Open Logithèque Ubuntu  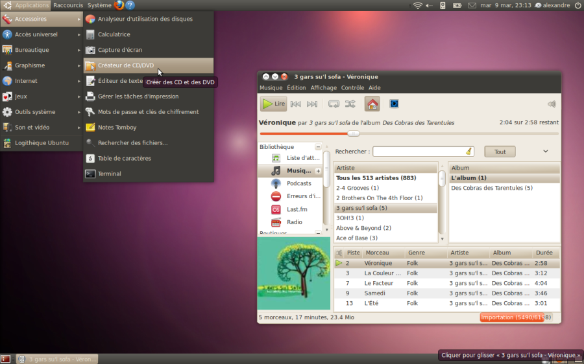(x=42, y=142)
